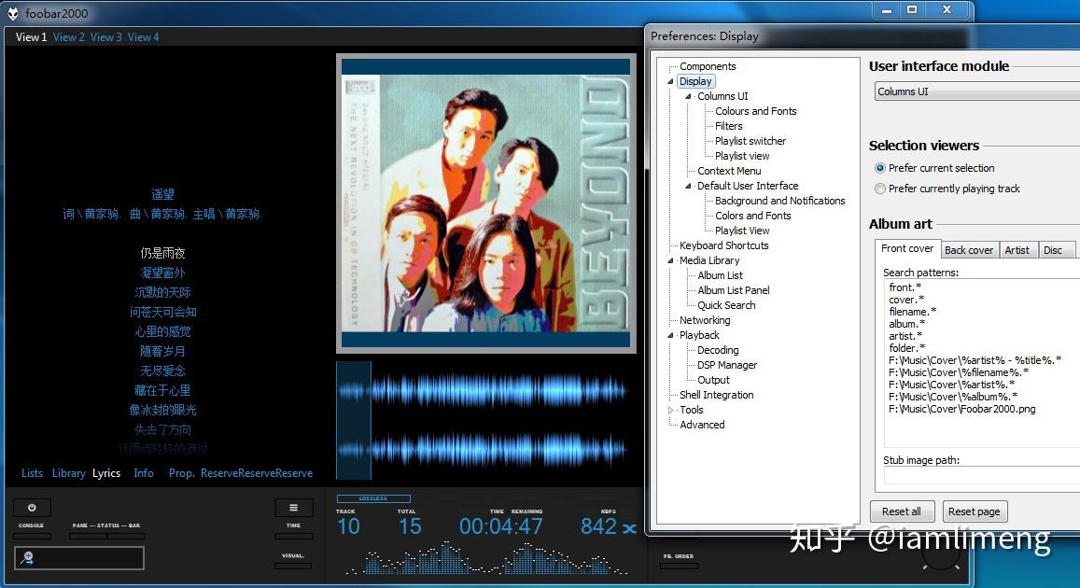Click the hamburger menu icon above TIME

pyautogui.click(x=293, y=507)
